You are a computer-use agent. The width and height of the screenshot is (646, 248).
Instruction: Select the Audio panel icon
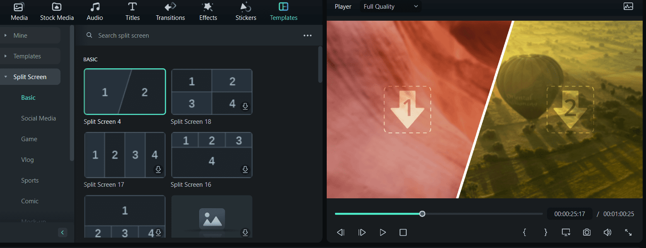tap(94, 11)
